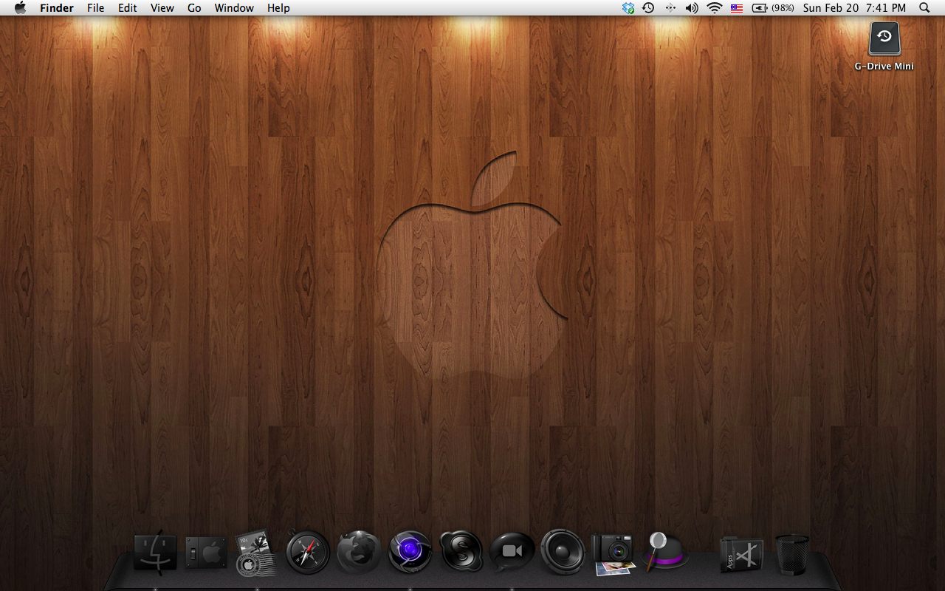
Task: Open the Trash in the dock
Action: pos(792,555)
